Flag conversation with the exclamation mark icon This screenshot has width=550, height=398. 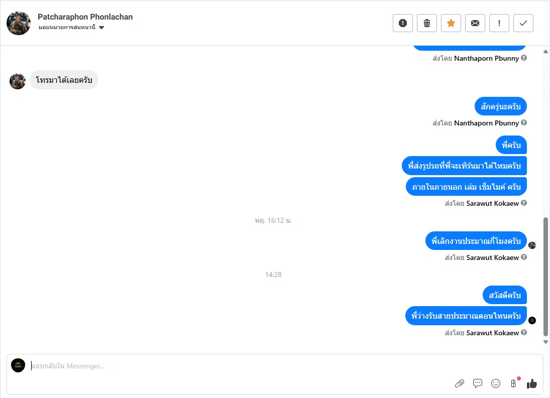tap(499, 23)
